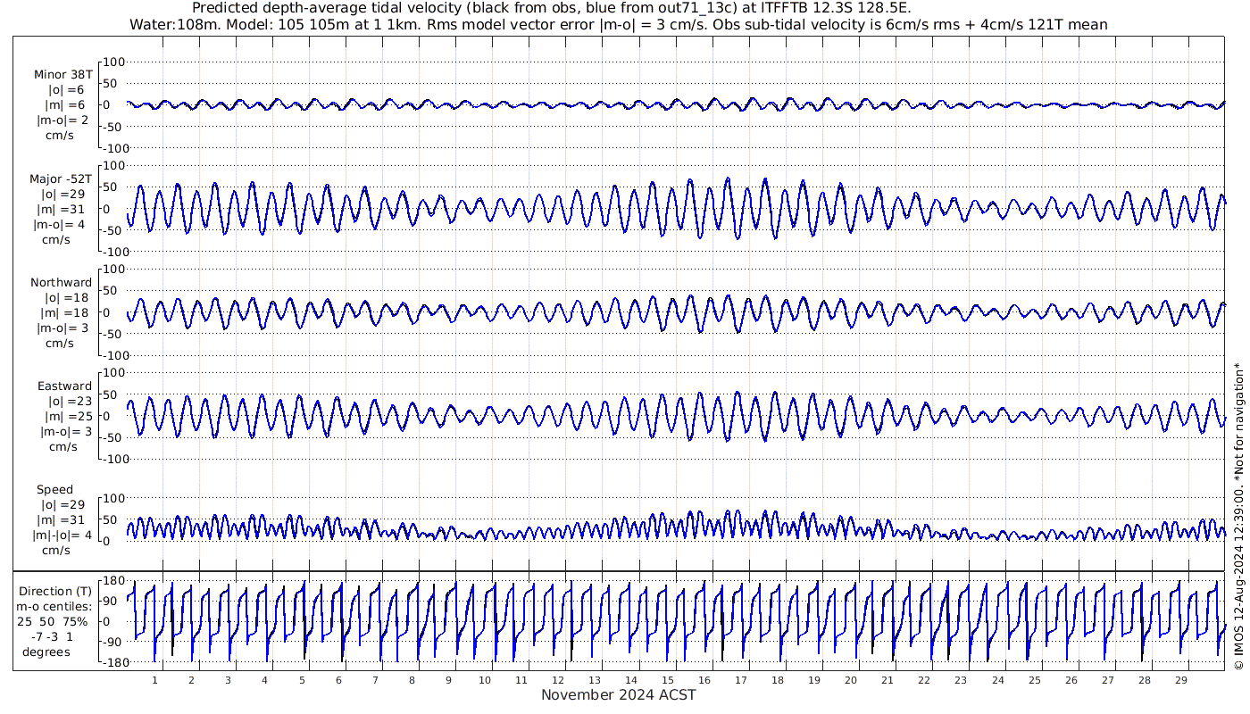The image size is (1250, 714).
Task: Click date tick '17' on the x-axis
Action: point(740,680)
